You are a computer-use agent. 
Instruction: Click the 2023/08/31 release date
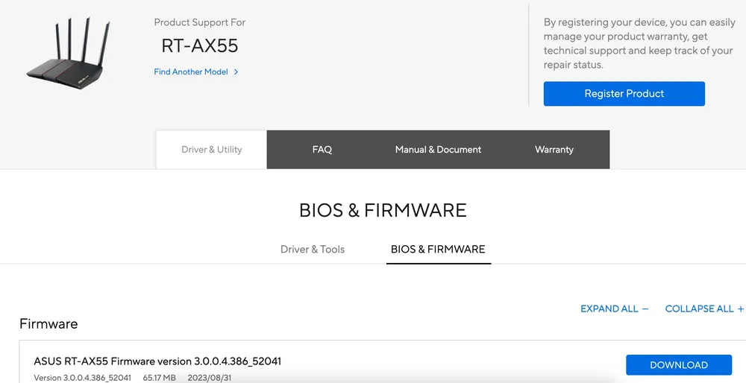click(x=210, y=378)
